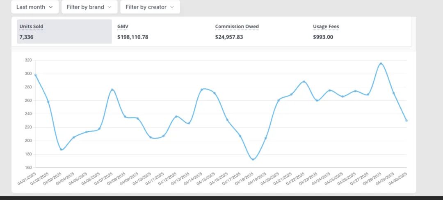
Task: Click the 04/03/2025 dip data point
Action: pos(61,149)
